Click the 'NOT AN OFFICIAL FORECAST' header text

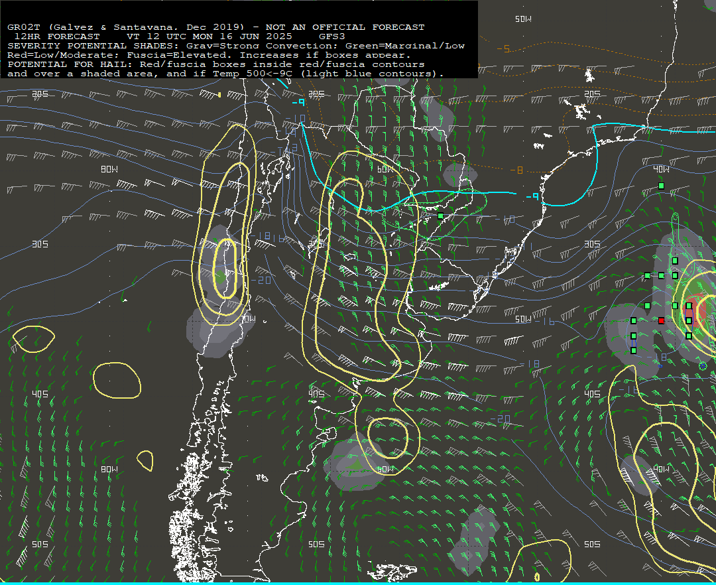coord(345,27)
